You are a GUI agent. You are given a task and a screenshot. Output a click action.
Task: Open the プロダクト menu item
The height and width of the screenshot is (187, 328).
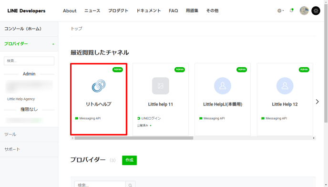tap(118, 10)
